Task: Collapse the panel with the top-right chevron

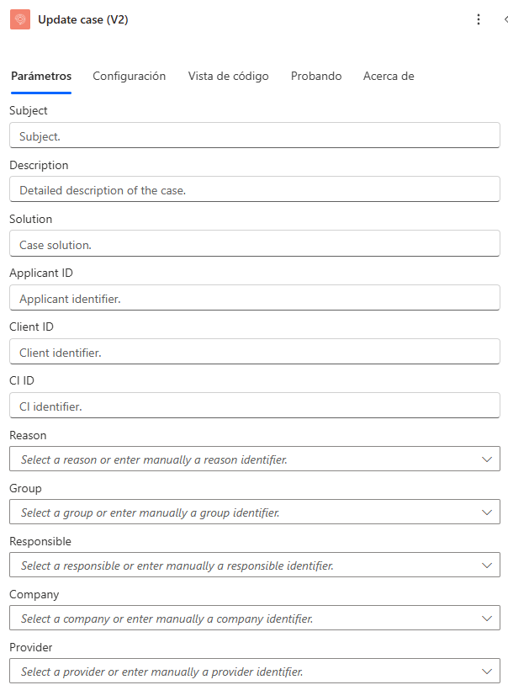Action: 505,19
